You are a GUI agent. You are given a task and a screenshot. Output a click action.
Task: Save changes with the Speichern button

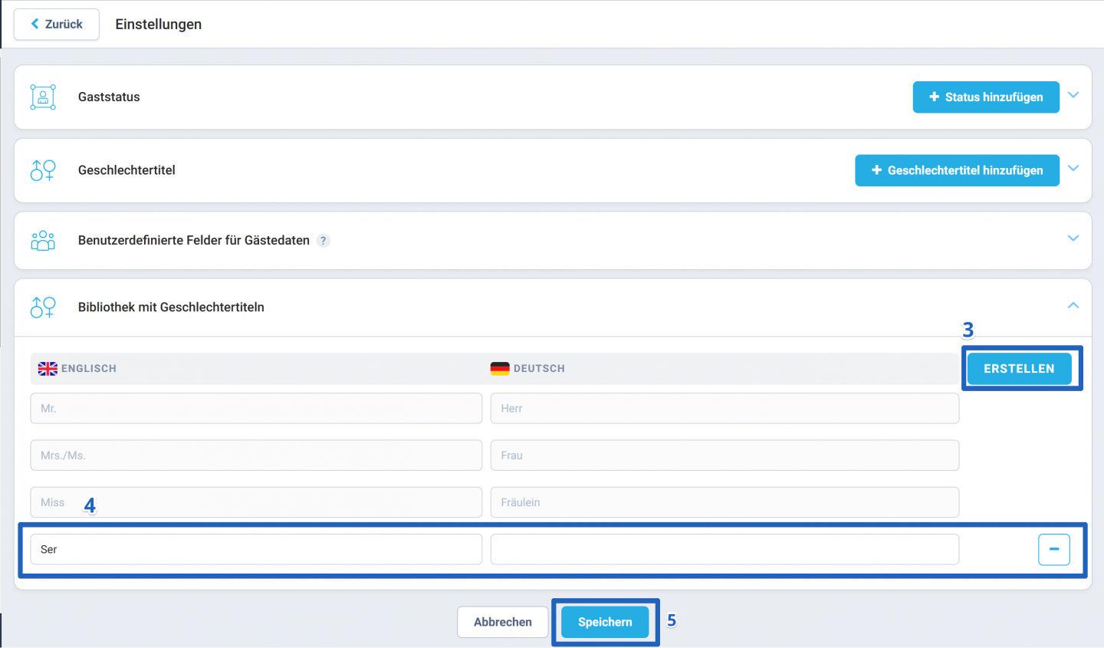point(605,622)
